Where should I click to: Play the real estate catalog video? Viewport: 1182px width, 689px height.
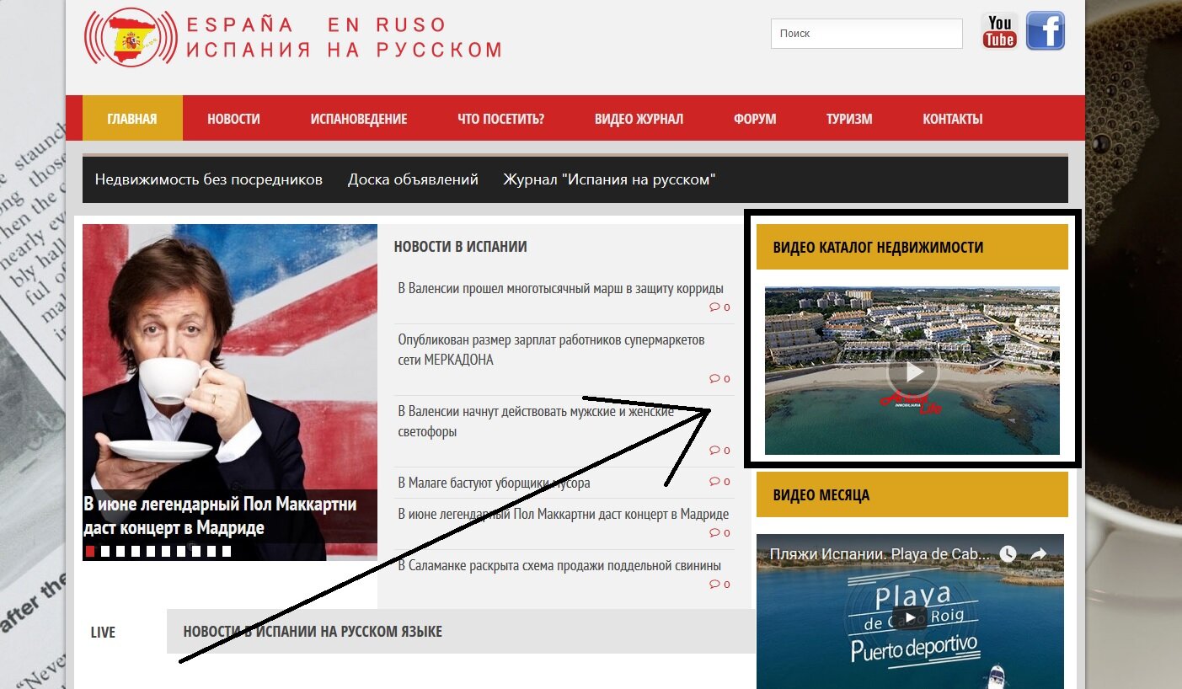pos(912,371)
